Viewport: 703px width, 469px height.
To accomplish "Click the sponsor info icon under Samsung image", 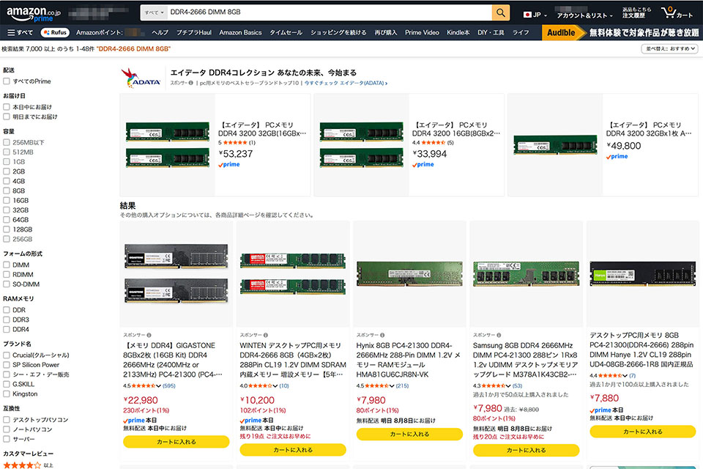I will 499,335.
